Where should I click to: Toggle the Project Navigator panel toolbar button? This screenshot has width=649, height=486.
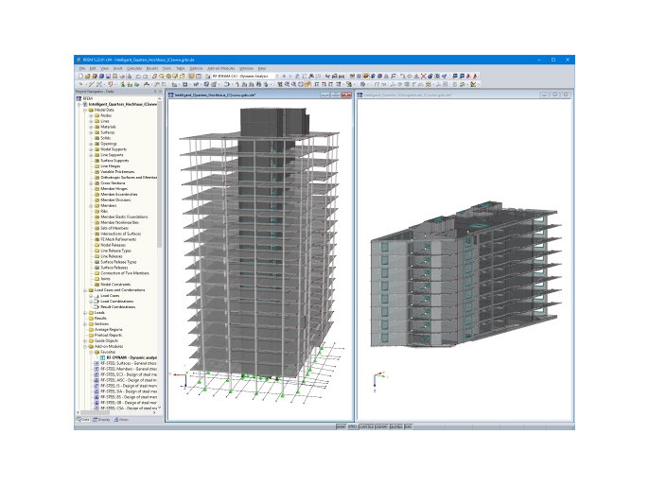click(x=191, y=76)
